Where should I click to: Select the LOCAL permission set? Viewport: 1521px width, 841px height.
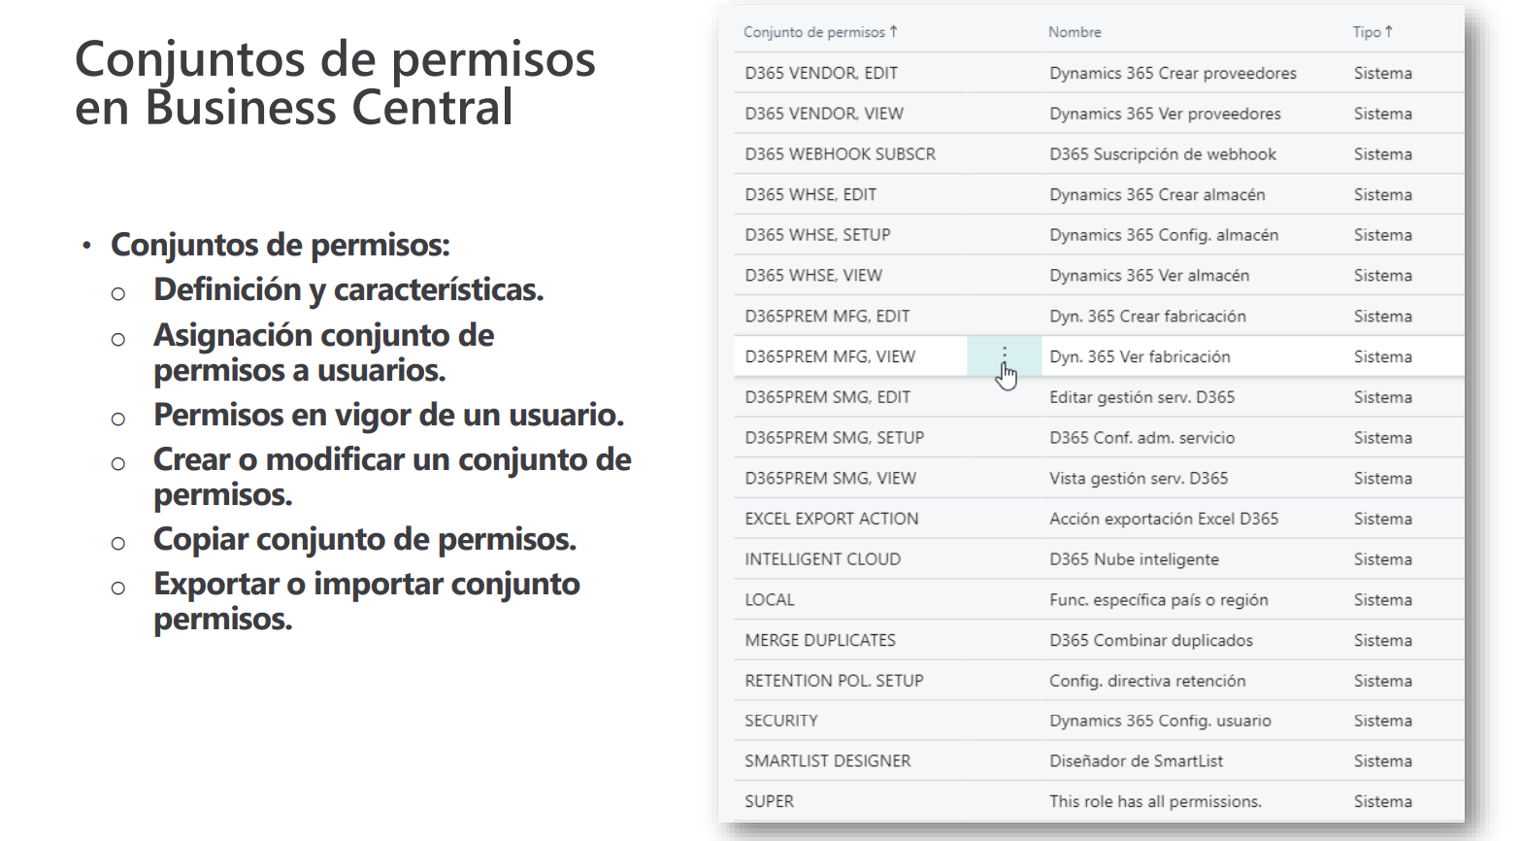click(770, 600)
